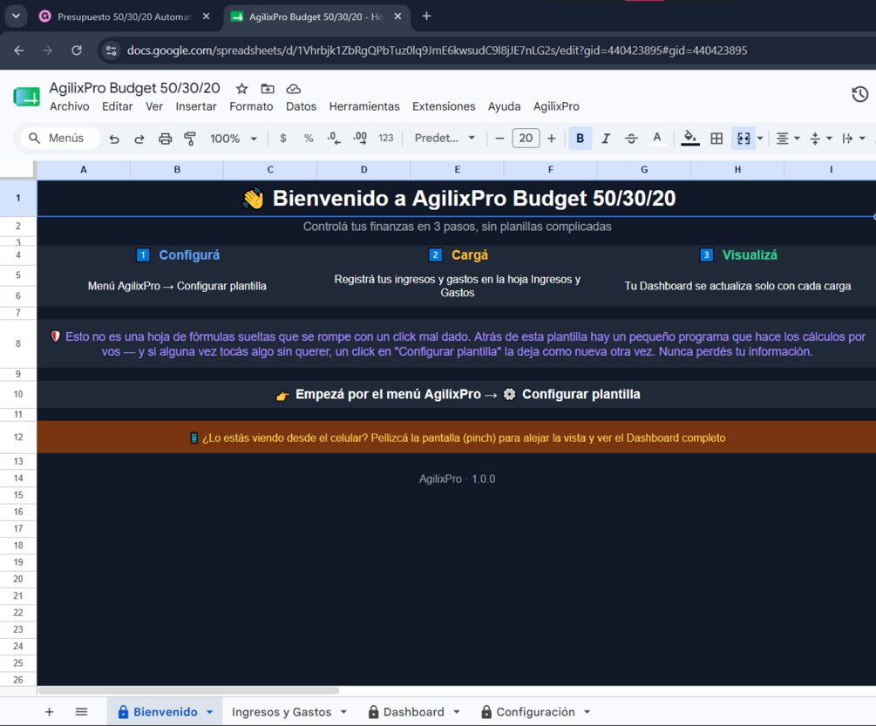Viewport: 876px width, 726px height.
Task: Open the Datos menu
Action: [301, 106]
